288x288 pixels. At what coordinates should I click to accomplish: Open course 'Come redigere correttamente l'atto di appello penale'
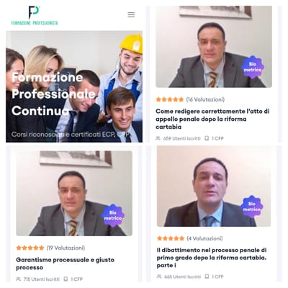click(212, 119)
